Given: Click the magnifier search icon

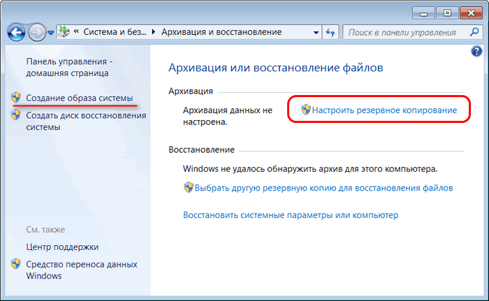Looking at the screenshot, I should pyautogui.click(x=474, y=32).
